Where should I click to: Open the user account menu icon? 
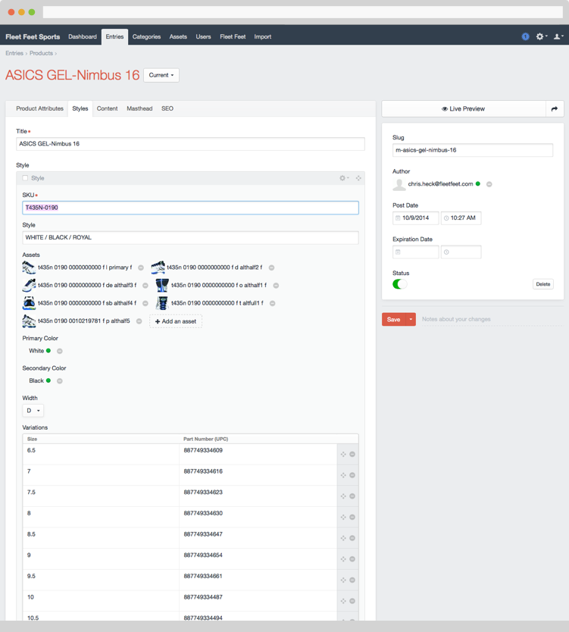click(558, 36)
